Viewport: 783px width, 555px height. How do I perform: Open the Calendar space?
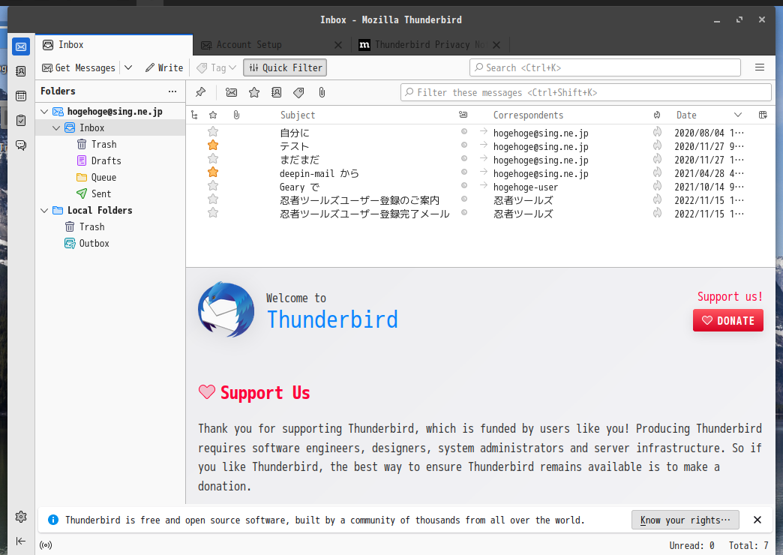pos(21,96)
